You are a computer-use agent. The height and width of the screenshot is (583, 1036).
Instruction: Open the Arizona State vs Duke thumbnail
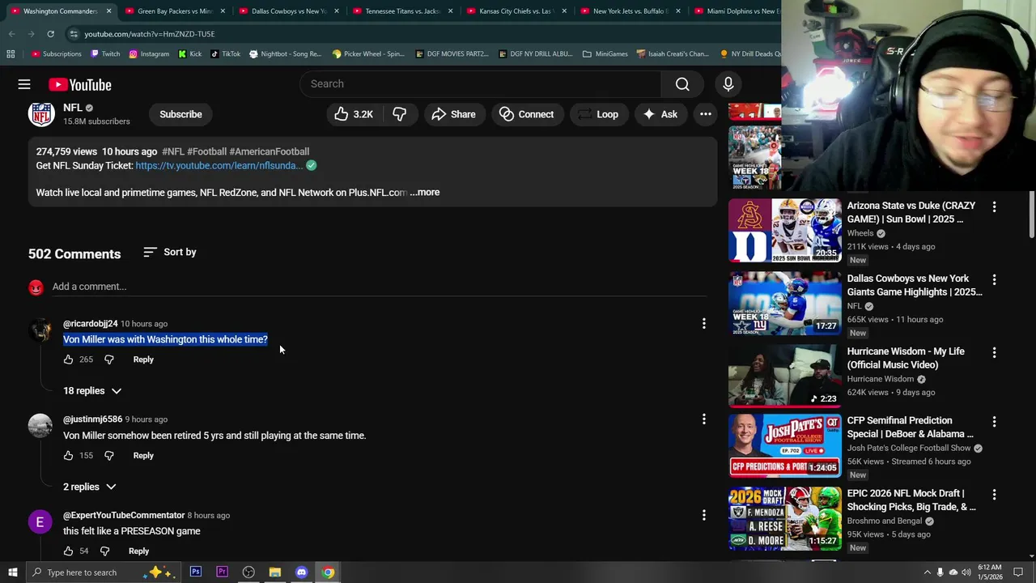pos(785,231)
